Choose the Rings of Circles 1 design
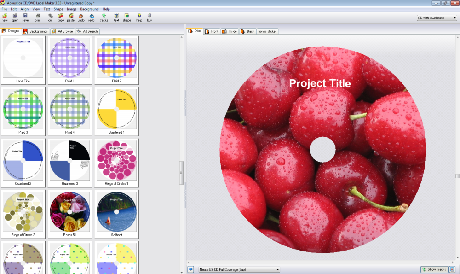Screen dimensions: 460x274 pos(116,163)
